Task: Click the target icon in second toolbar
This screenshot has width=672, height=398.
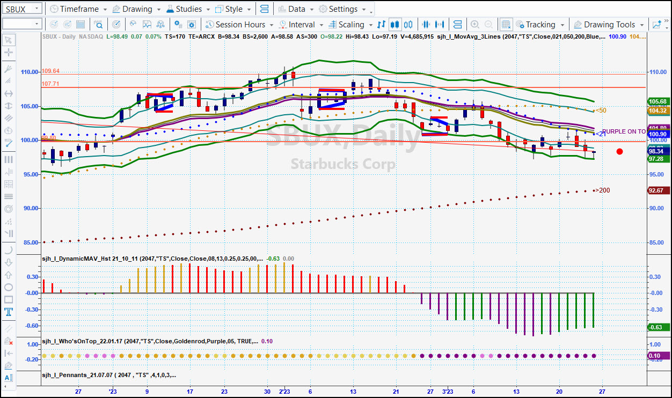Action: [116, 25]
